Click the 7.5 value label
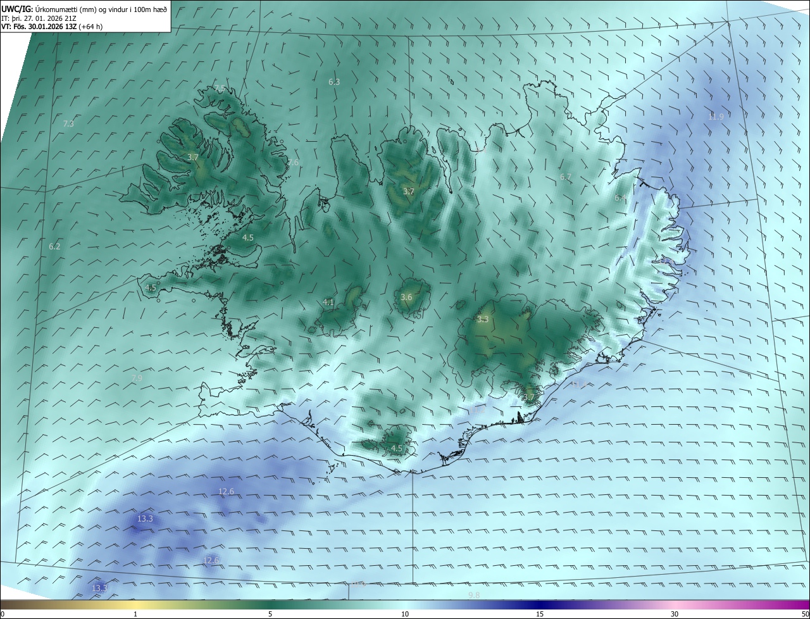Screen dimensions: 810x619 point(220,89)
